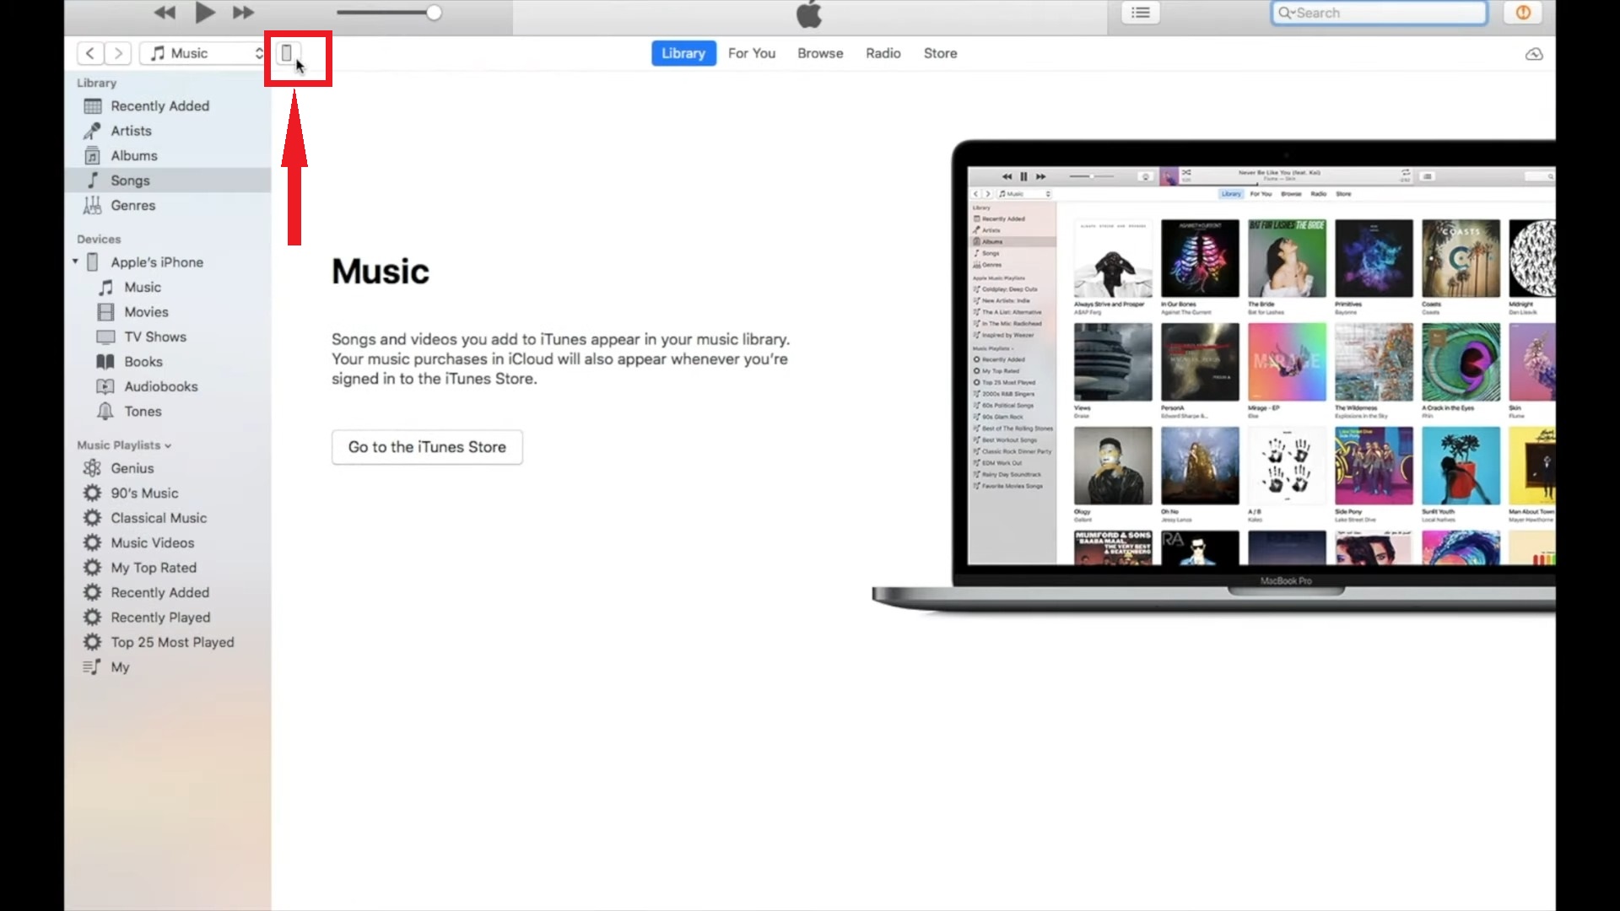Select the Radio tab
This screenshot has height=911, width=1620.
point(883,53)
